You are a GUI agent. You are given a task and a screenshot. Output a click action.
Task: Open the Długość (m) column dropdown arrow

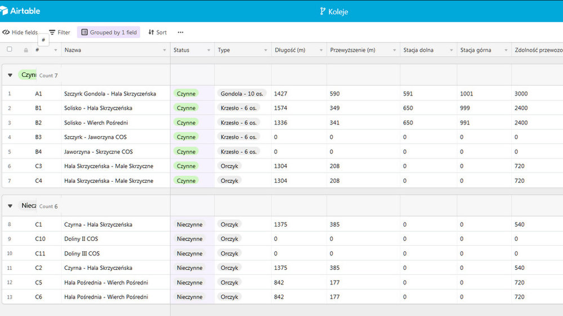(x=321, y=50)
